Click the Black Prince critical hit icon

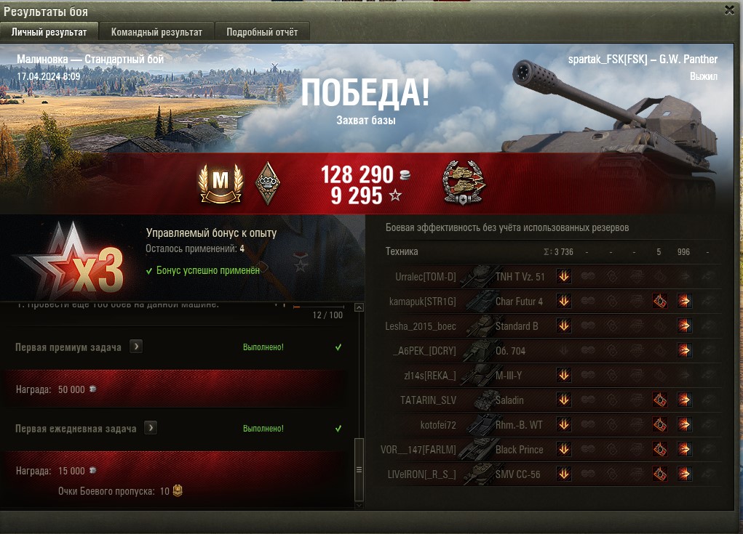[x=659, y=449]
